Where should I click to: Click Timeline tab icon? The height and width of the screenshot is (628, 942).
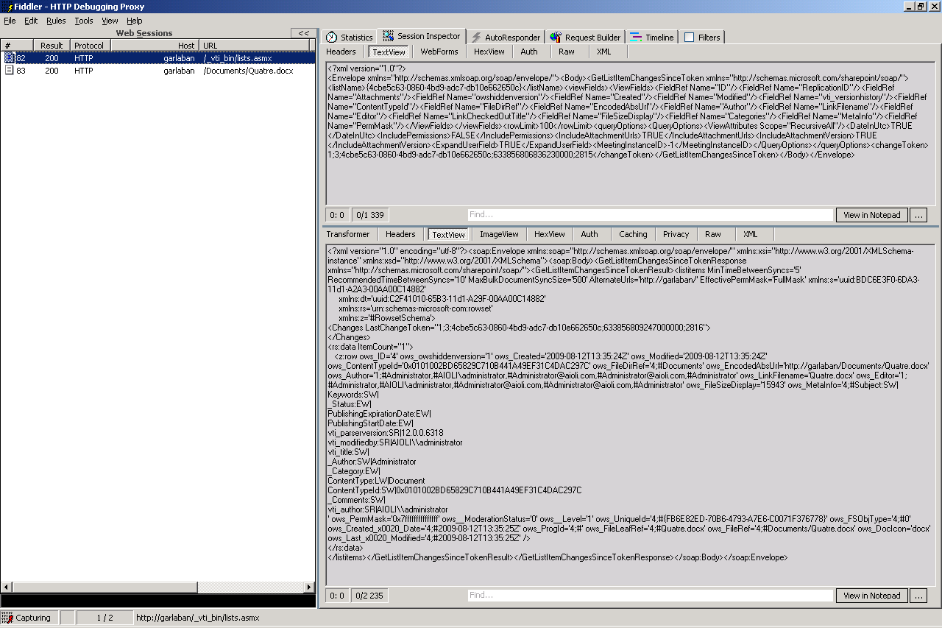[x=636, y=38]
